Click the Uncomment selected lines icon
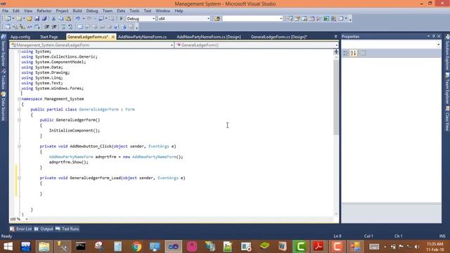The width and height of the screenshot is (450, 253). (x=70, y=27)
